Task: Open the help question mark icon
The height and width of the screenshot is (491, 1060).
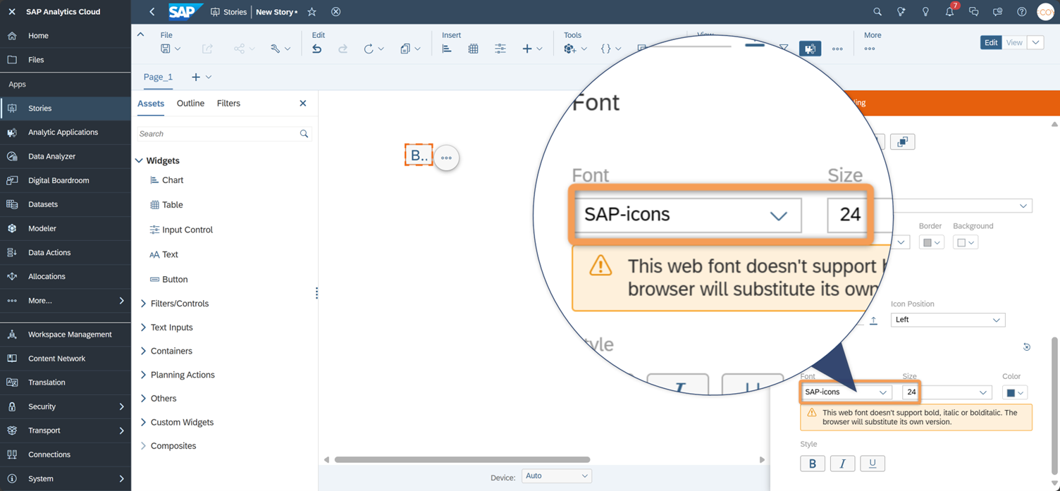Action: pos(1021,12)
